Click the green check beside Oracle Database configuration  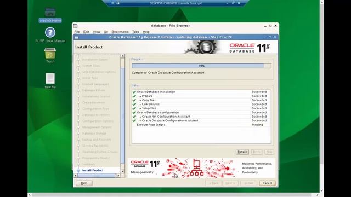(134, 112)
